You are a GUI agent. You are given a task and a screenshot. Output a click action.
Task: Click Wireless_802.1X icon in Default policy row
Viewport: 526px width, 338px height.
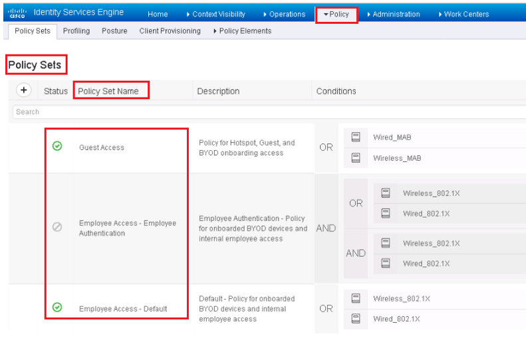point(356,298)
